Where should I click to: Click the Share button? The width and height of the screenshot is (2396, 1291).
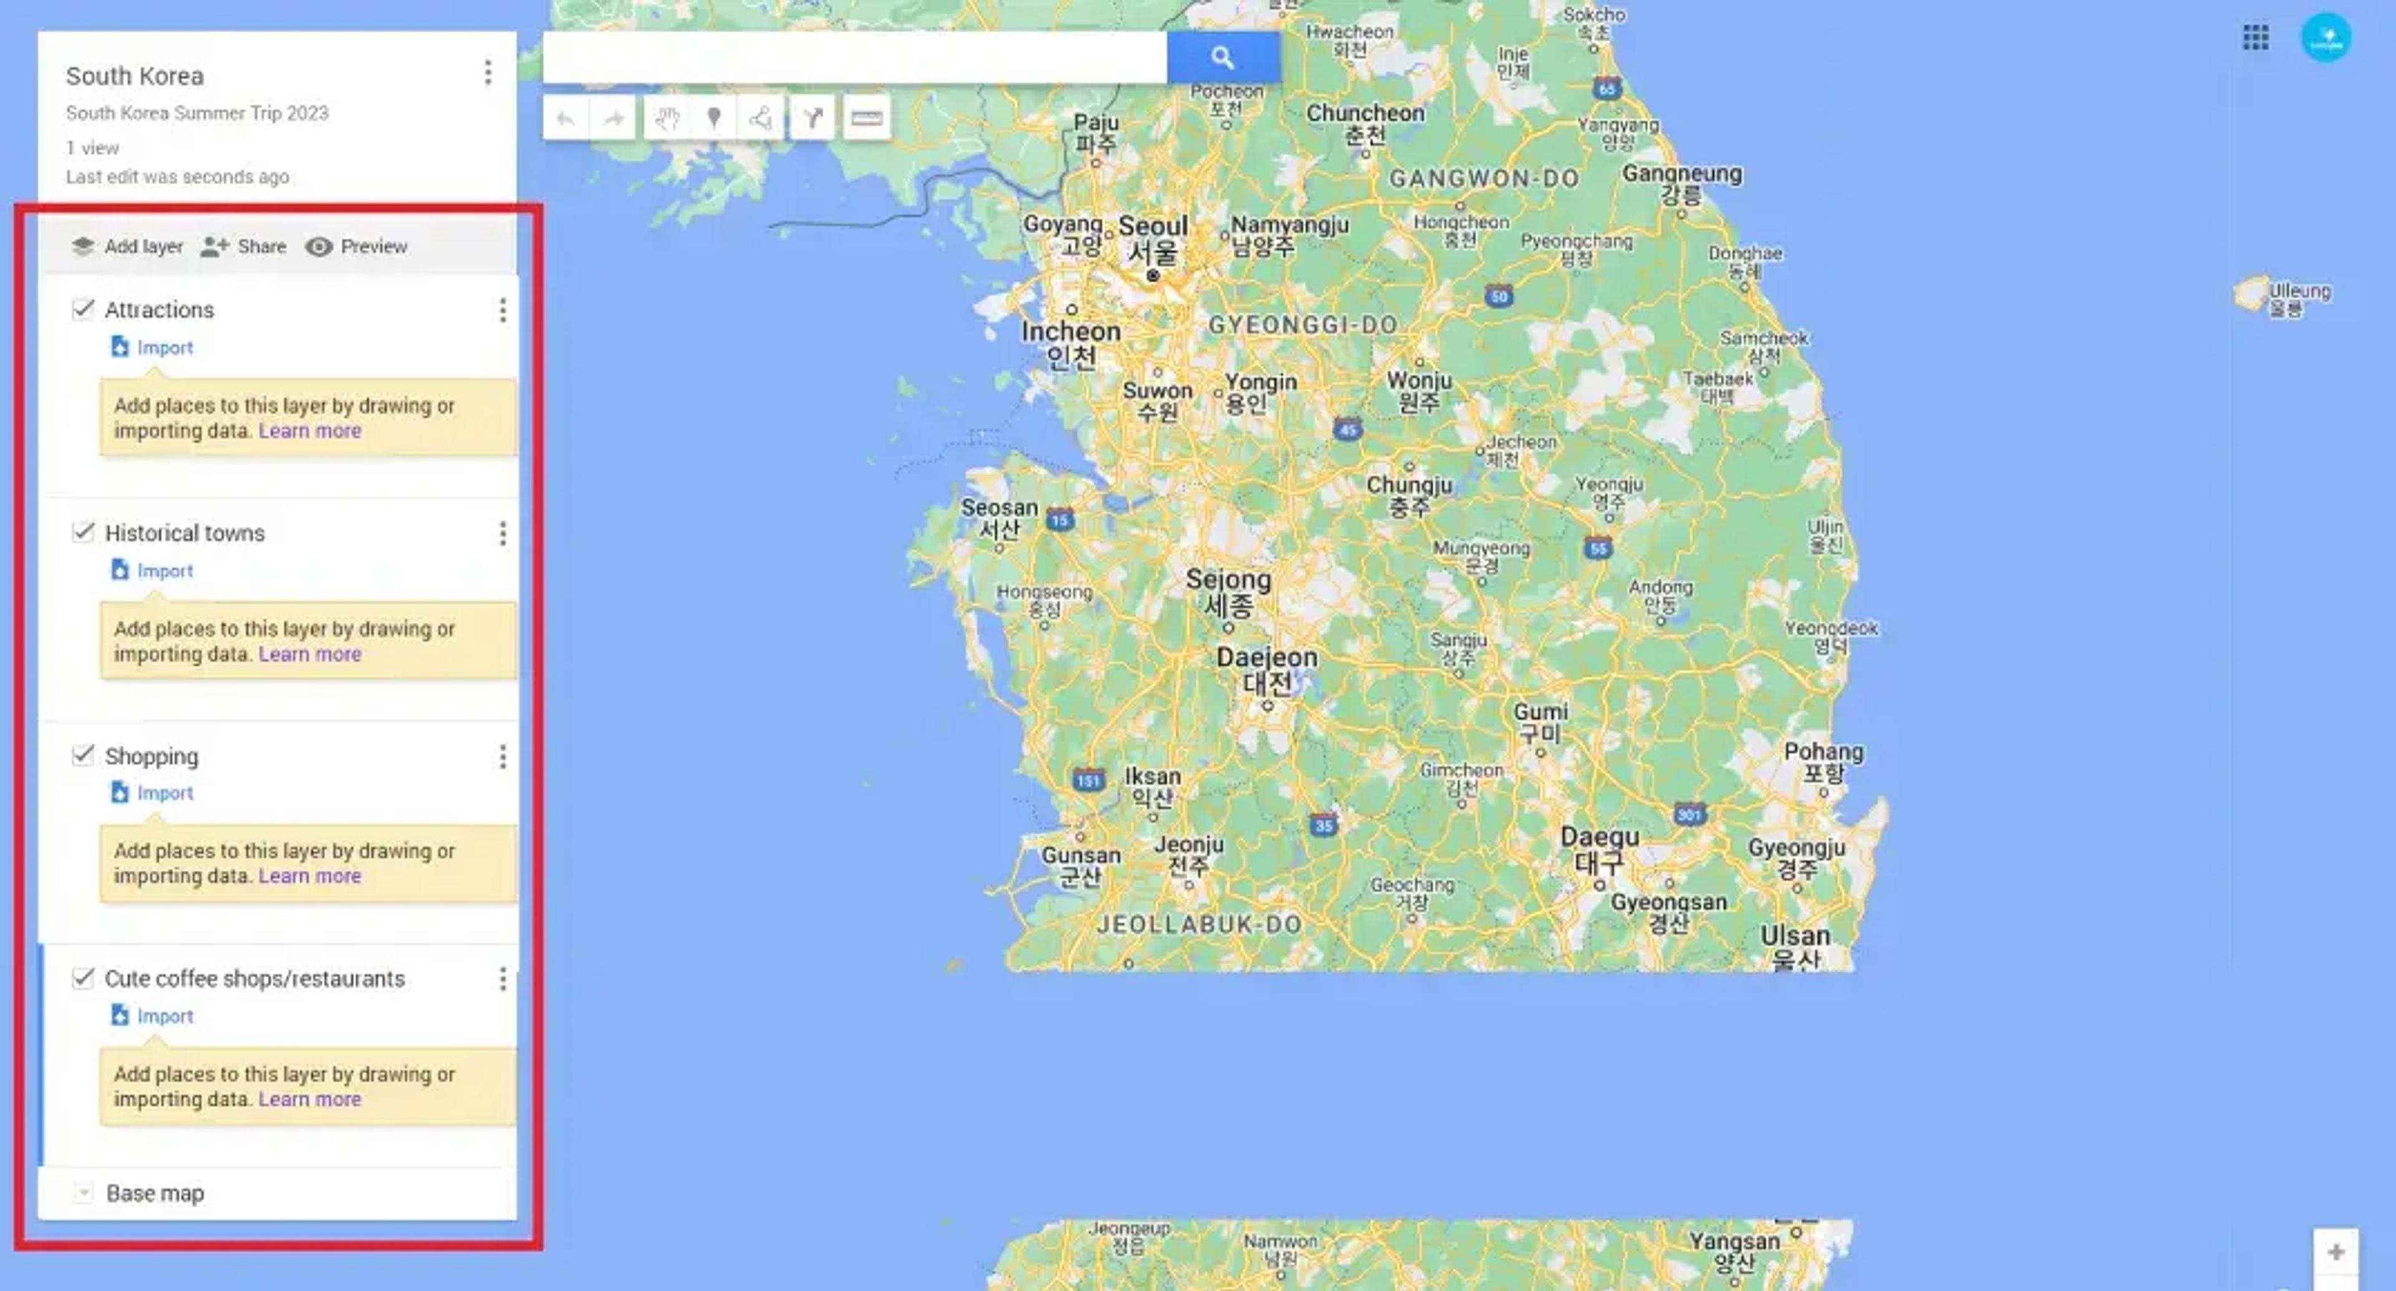click(x=244, y=246)
